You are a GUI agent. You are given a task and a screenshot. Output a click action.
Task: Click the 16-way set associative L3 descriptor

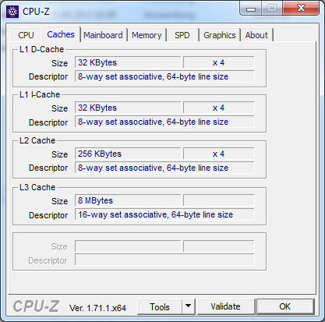(x=164, y=214)
